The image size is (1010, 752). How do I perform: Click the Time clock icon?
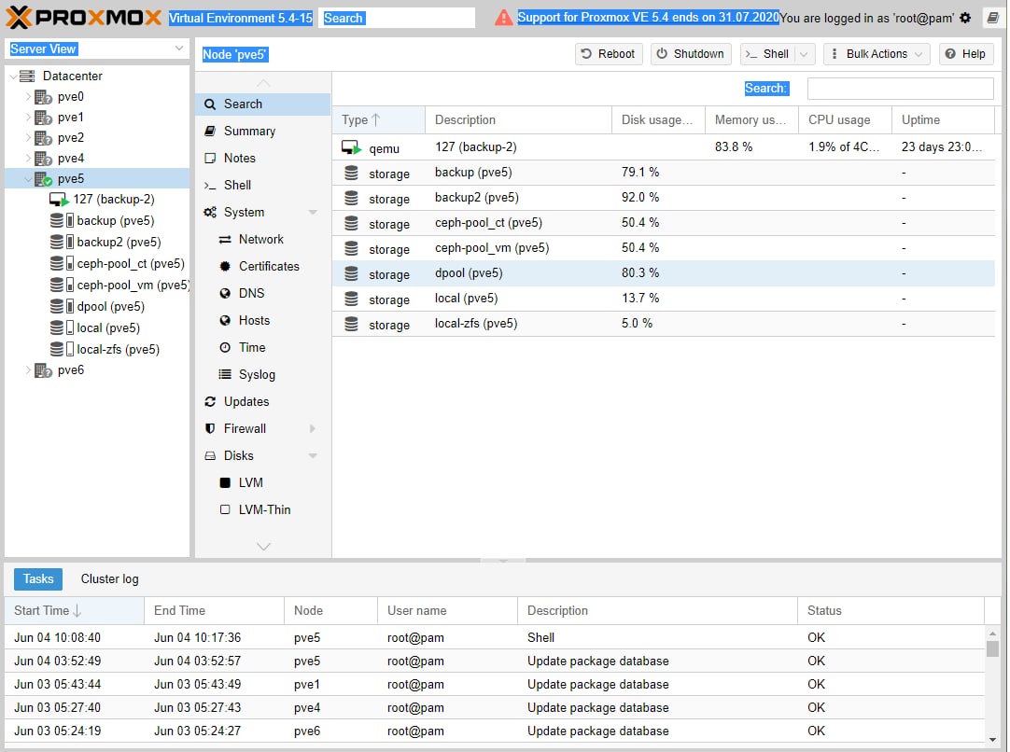coord(225,348)
